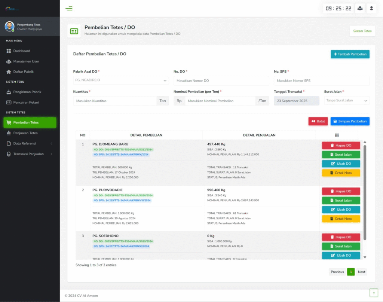Screen dimensions: 383x302
Task: Open the Surat Jalan dropdown
Action: click(347, 101)
